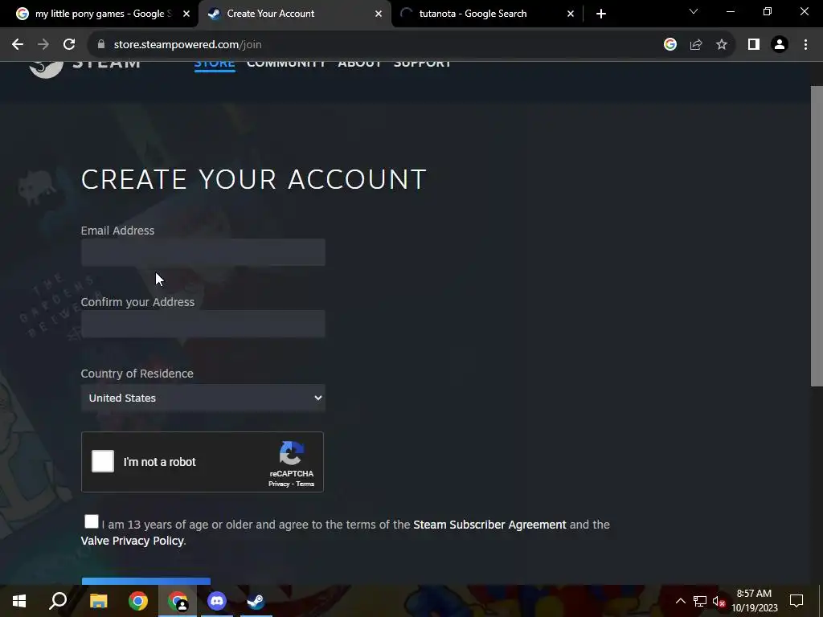This screenshot has height=617, width=823.
Task: Show hidden system tray icons
Action: [680, 601]
